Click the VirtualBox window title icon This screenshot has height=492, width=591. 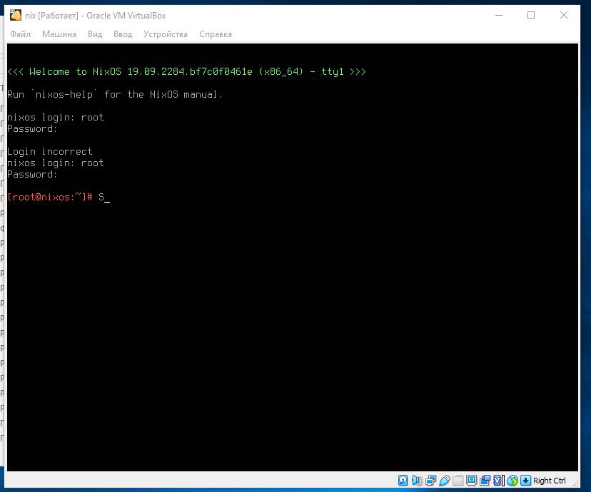point(16,16)
